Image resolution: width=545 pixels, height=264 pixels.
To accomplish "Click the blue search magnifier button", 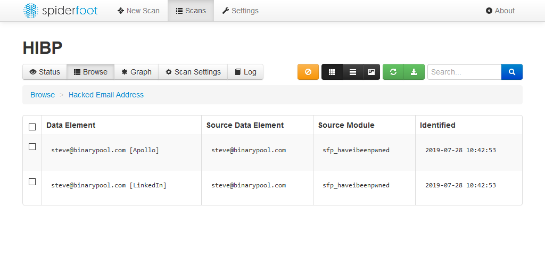I will point(512,72).
